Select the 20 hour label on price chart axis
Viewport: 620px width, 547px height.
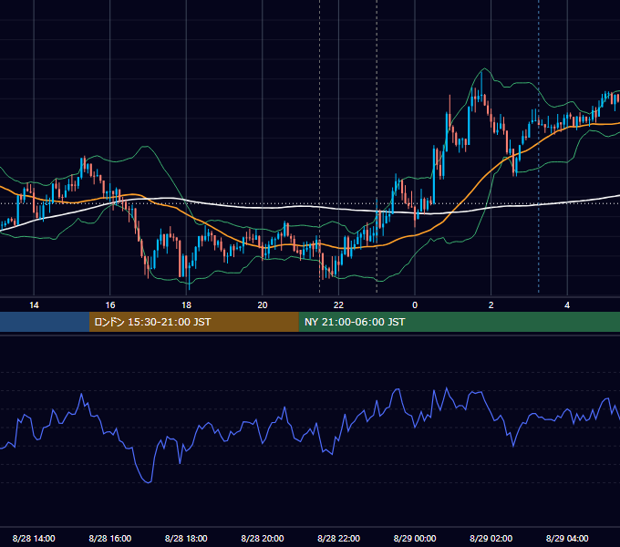click(x=263, y=305)
